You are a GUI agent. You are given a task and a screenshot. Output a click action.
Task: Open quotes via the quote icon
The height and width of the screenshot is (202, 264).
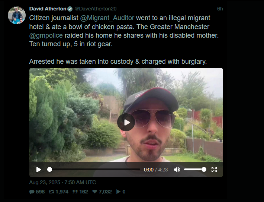[x=75, y=192]
